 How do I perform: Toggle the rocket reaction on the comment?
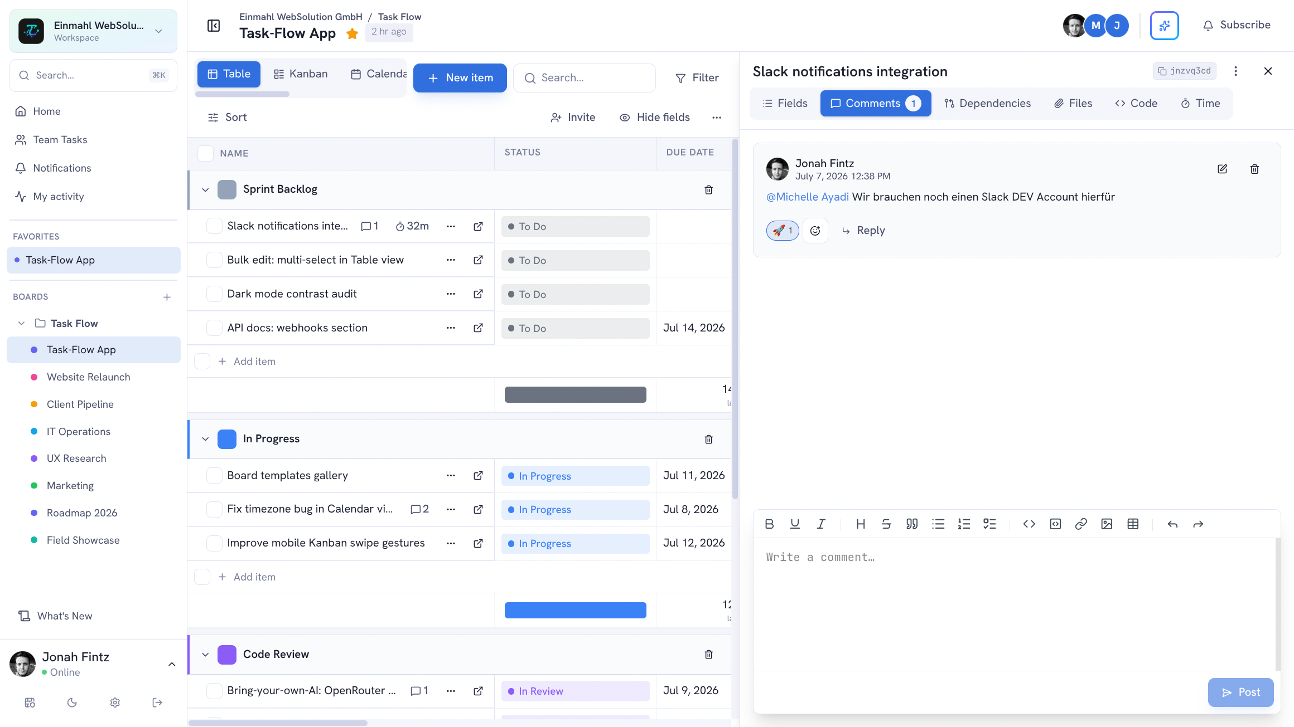click(783, 231)
